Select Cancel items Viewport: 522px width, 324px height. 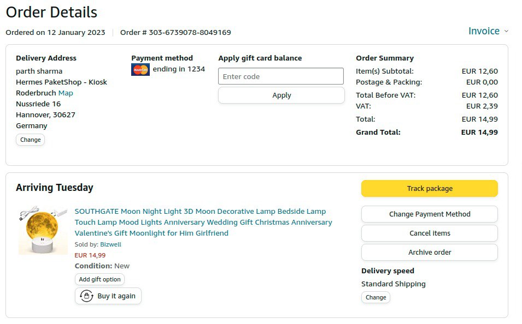tap(429, 233)
